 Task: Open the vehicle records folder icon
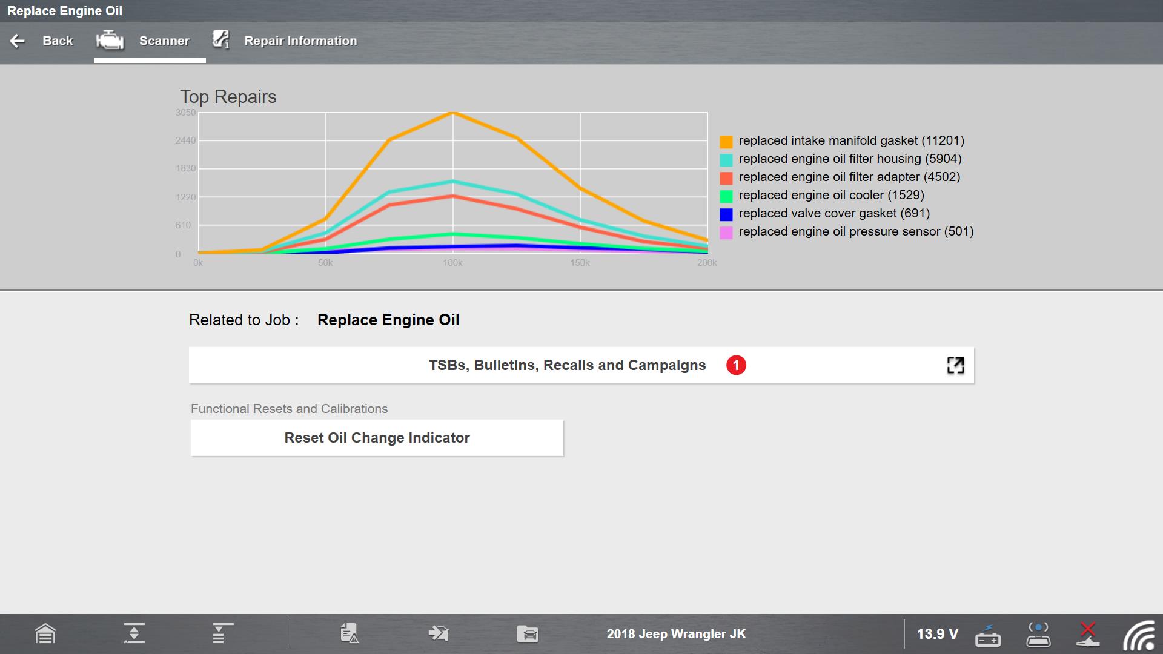528,634
